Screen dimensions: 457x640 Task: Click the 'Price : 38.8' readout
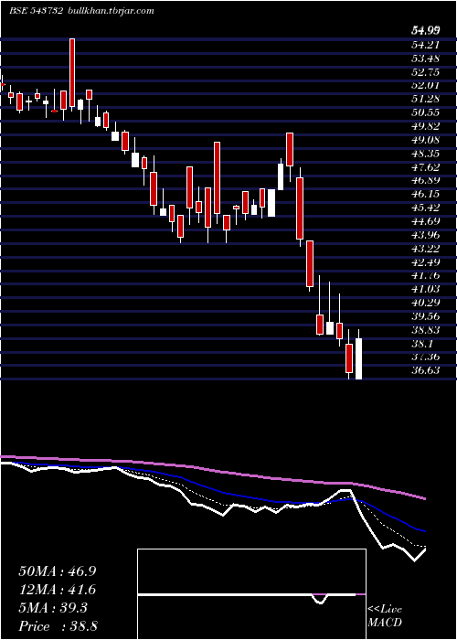58,626
